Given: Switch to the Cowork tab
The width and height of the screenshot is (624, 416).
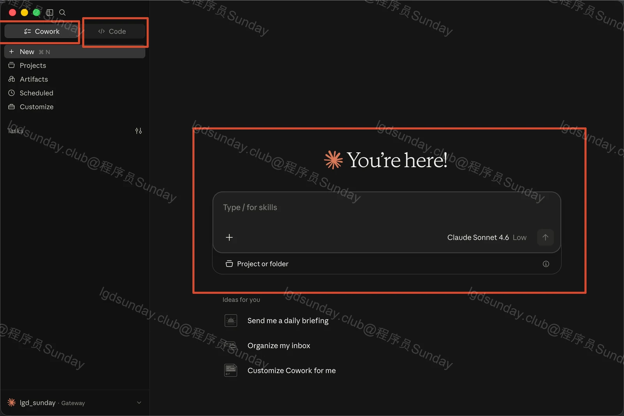Looking at the screenshot, I should (41, 31).
